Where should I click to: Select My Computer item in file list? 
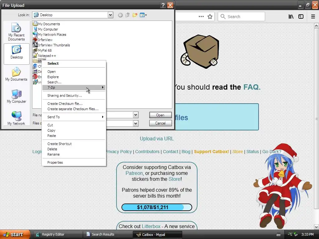[45, 29]
